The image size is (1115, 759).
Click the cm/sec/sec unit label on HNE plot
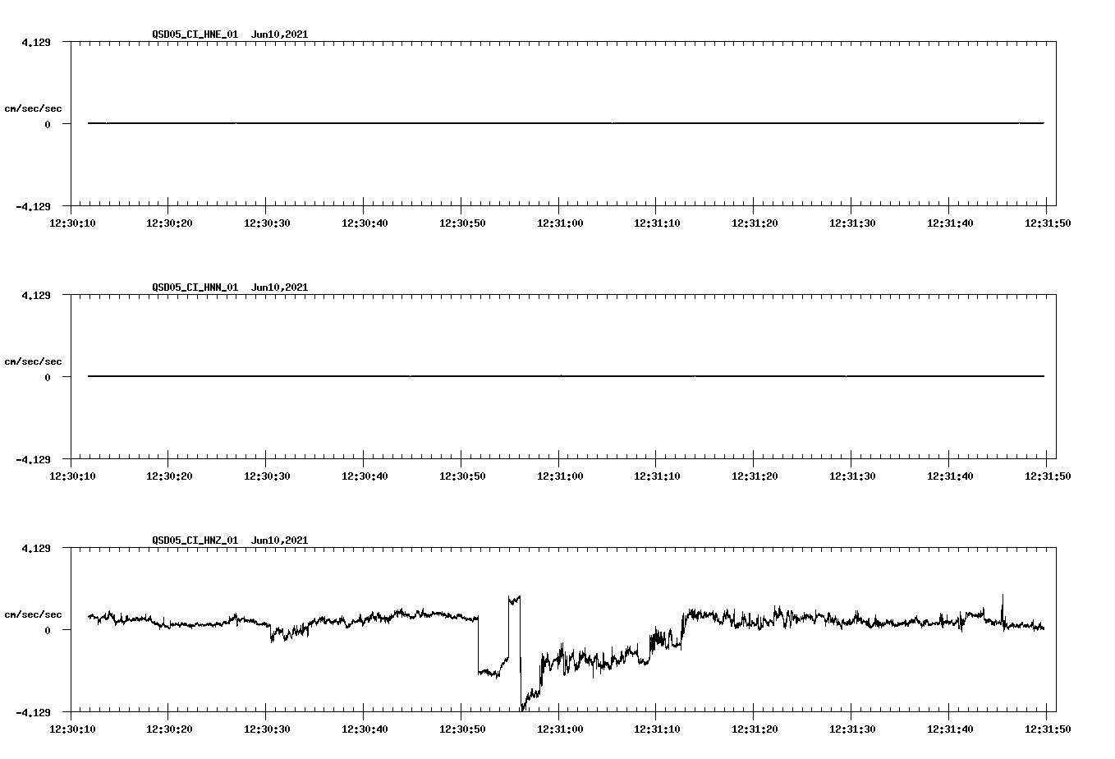33,108
